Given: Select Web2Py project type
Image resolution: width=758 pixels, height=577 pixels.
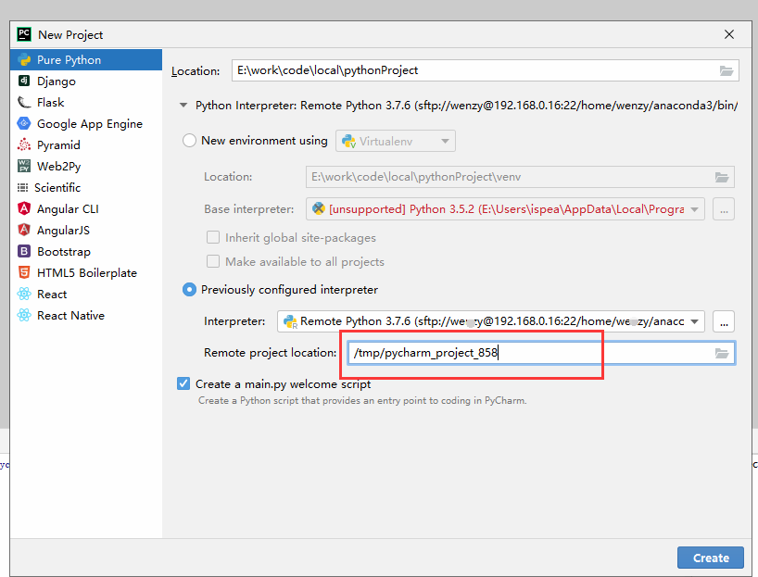Looking at the screenshot, I should [x=86, y=166].
